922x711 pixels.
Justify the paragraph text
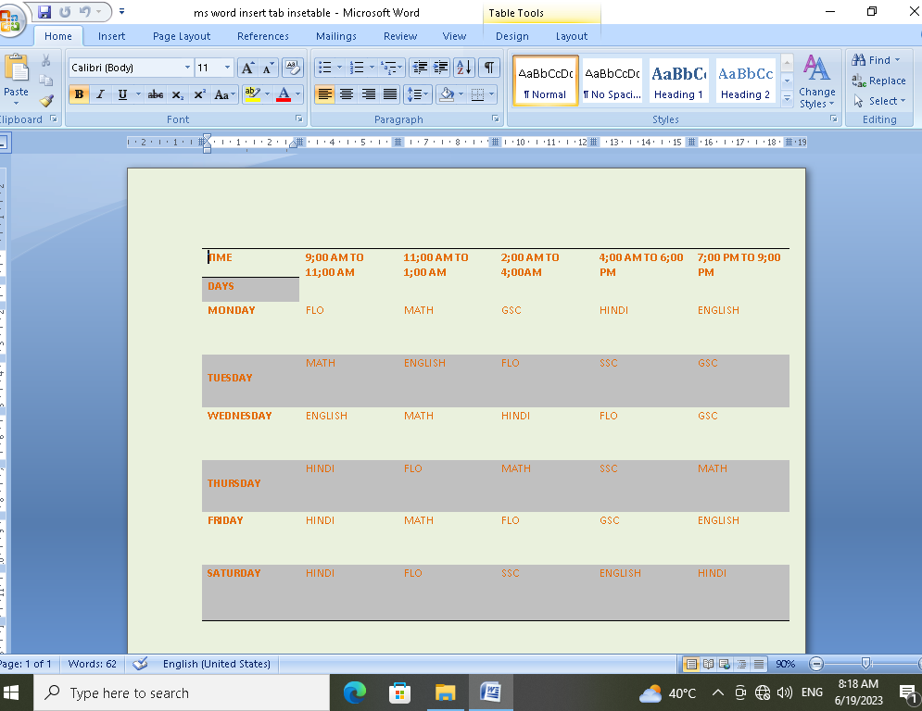pos(390,94)
